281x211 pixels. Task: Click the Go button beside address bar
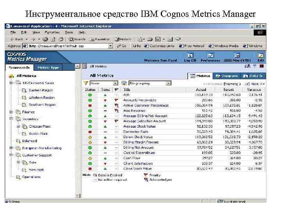pyautogui.click(x=122, y=46)
